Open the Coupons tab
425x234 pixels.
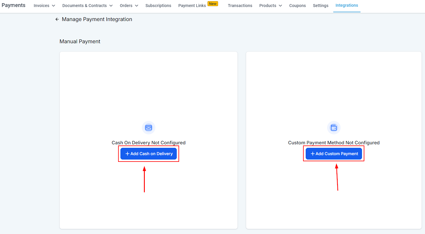click(297, 6)
